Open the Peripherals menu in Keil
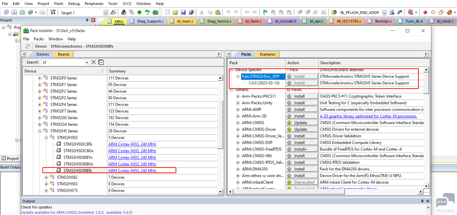This screenshot has height=215, width=457. pos(94,4)
